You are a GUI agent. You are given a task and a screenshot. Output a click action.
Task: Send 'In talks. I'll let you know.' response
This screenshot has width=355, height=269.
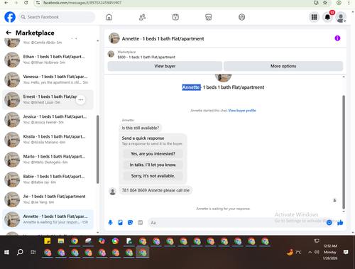click(x=153, y=165)
